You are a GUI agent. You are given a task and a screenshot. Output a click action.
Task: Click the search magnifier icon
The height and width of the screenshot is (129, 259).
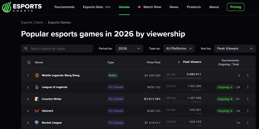(x=26, y=49)
